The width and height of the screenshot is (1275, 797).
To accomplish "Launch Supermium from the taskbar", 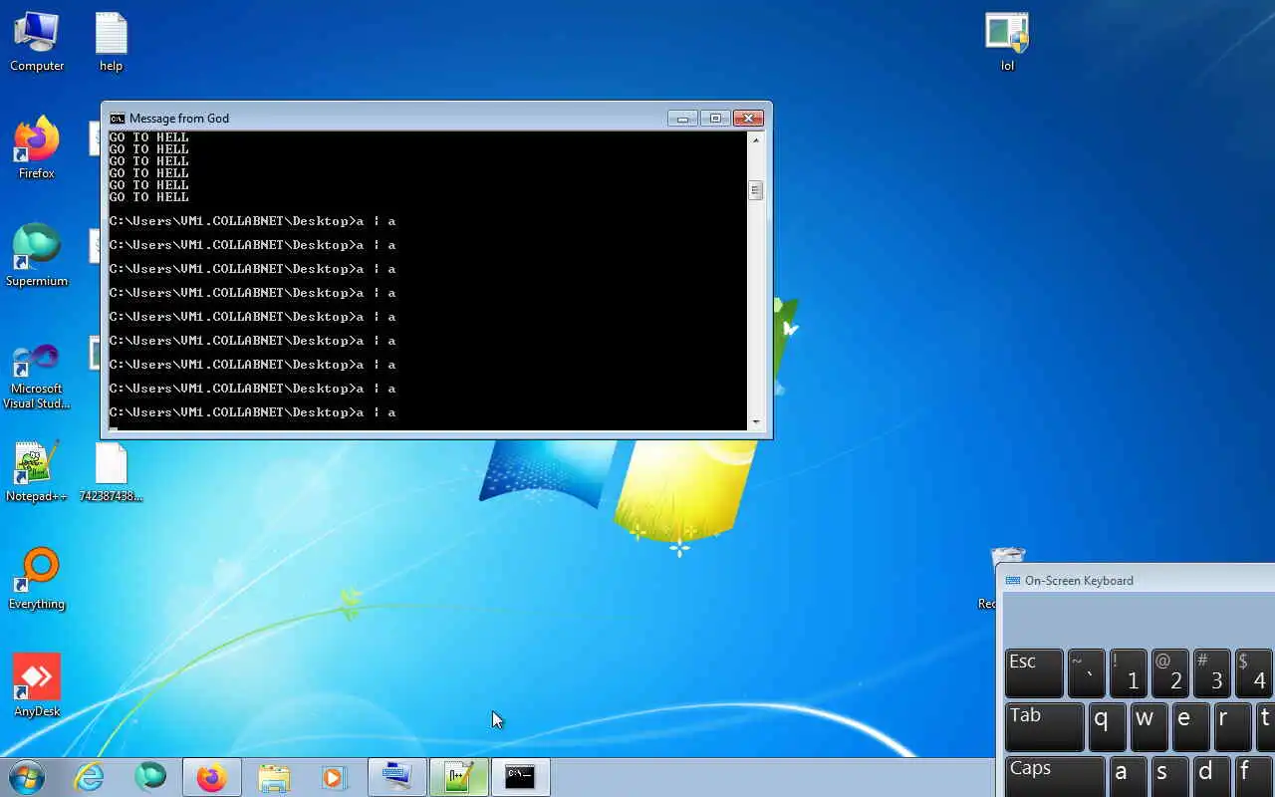I will (x=150, y=777).
